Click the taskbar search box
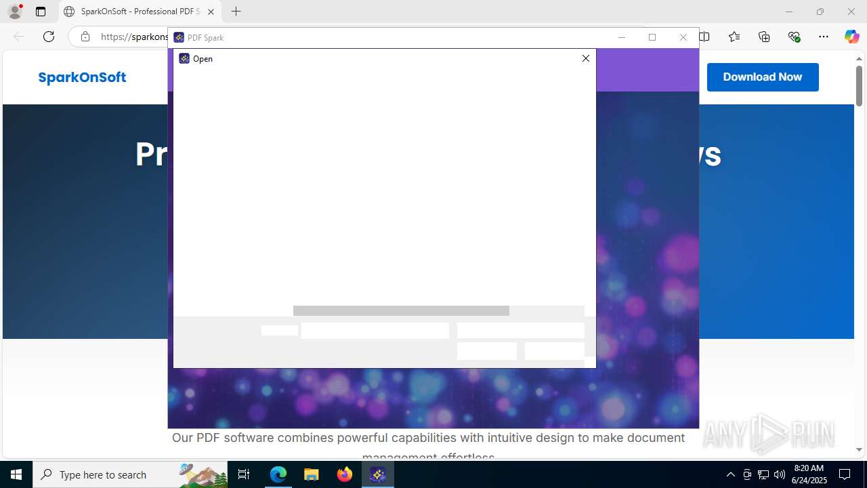This screenshot has width=867, height=488. 130,474
